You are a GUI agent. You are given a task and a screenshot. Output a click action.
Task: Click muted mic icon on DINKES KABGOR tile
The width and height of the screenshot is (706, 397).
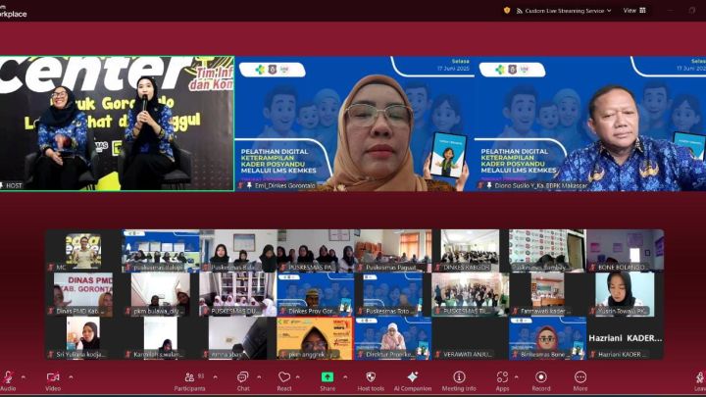[437, 268]
